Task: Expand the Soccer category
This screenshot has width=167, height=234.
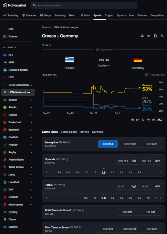Action: [x=31, y=100]
